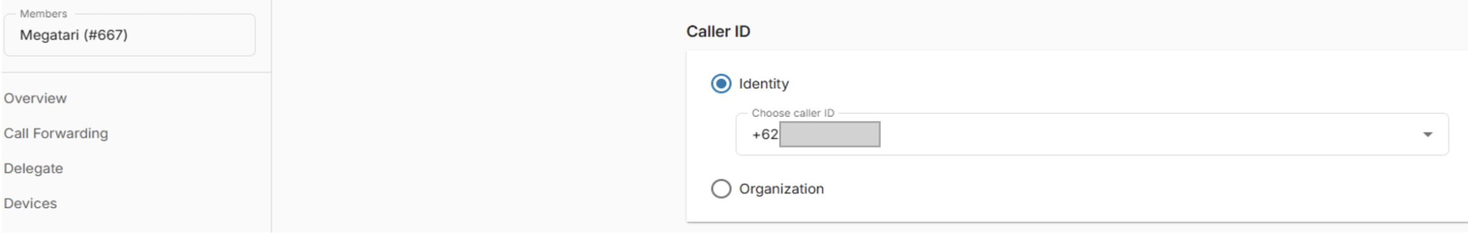Click the Megatari (#667) member name text
Viewport: 1468px width, 233px height.
[74, 35]
